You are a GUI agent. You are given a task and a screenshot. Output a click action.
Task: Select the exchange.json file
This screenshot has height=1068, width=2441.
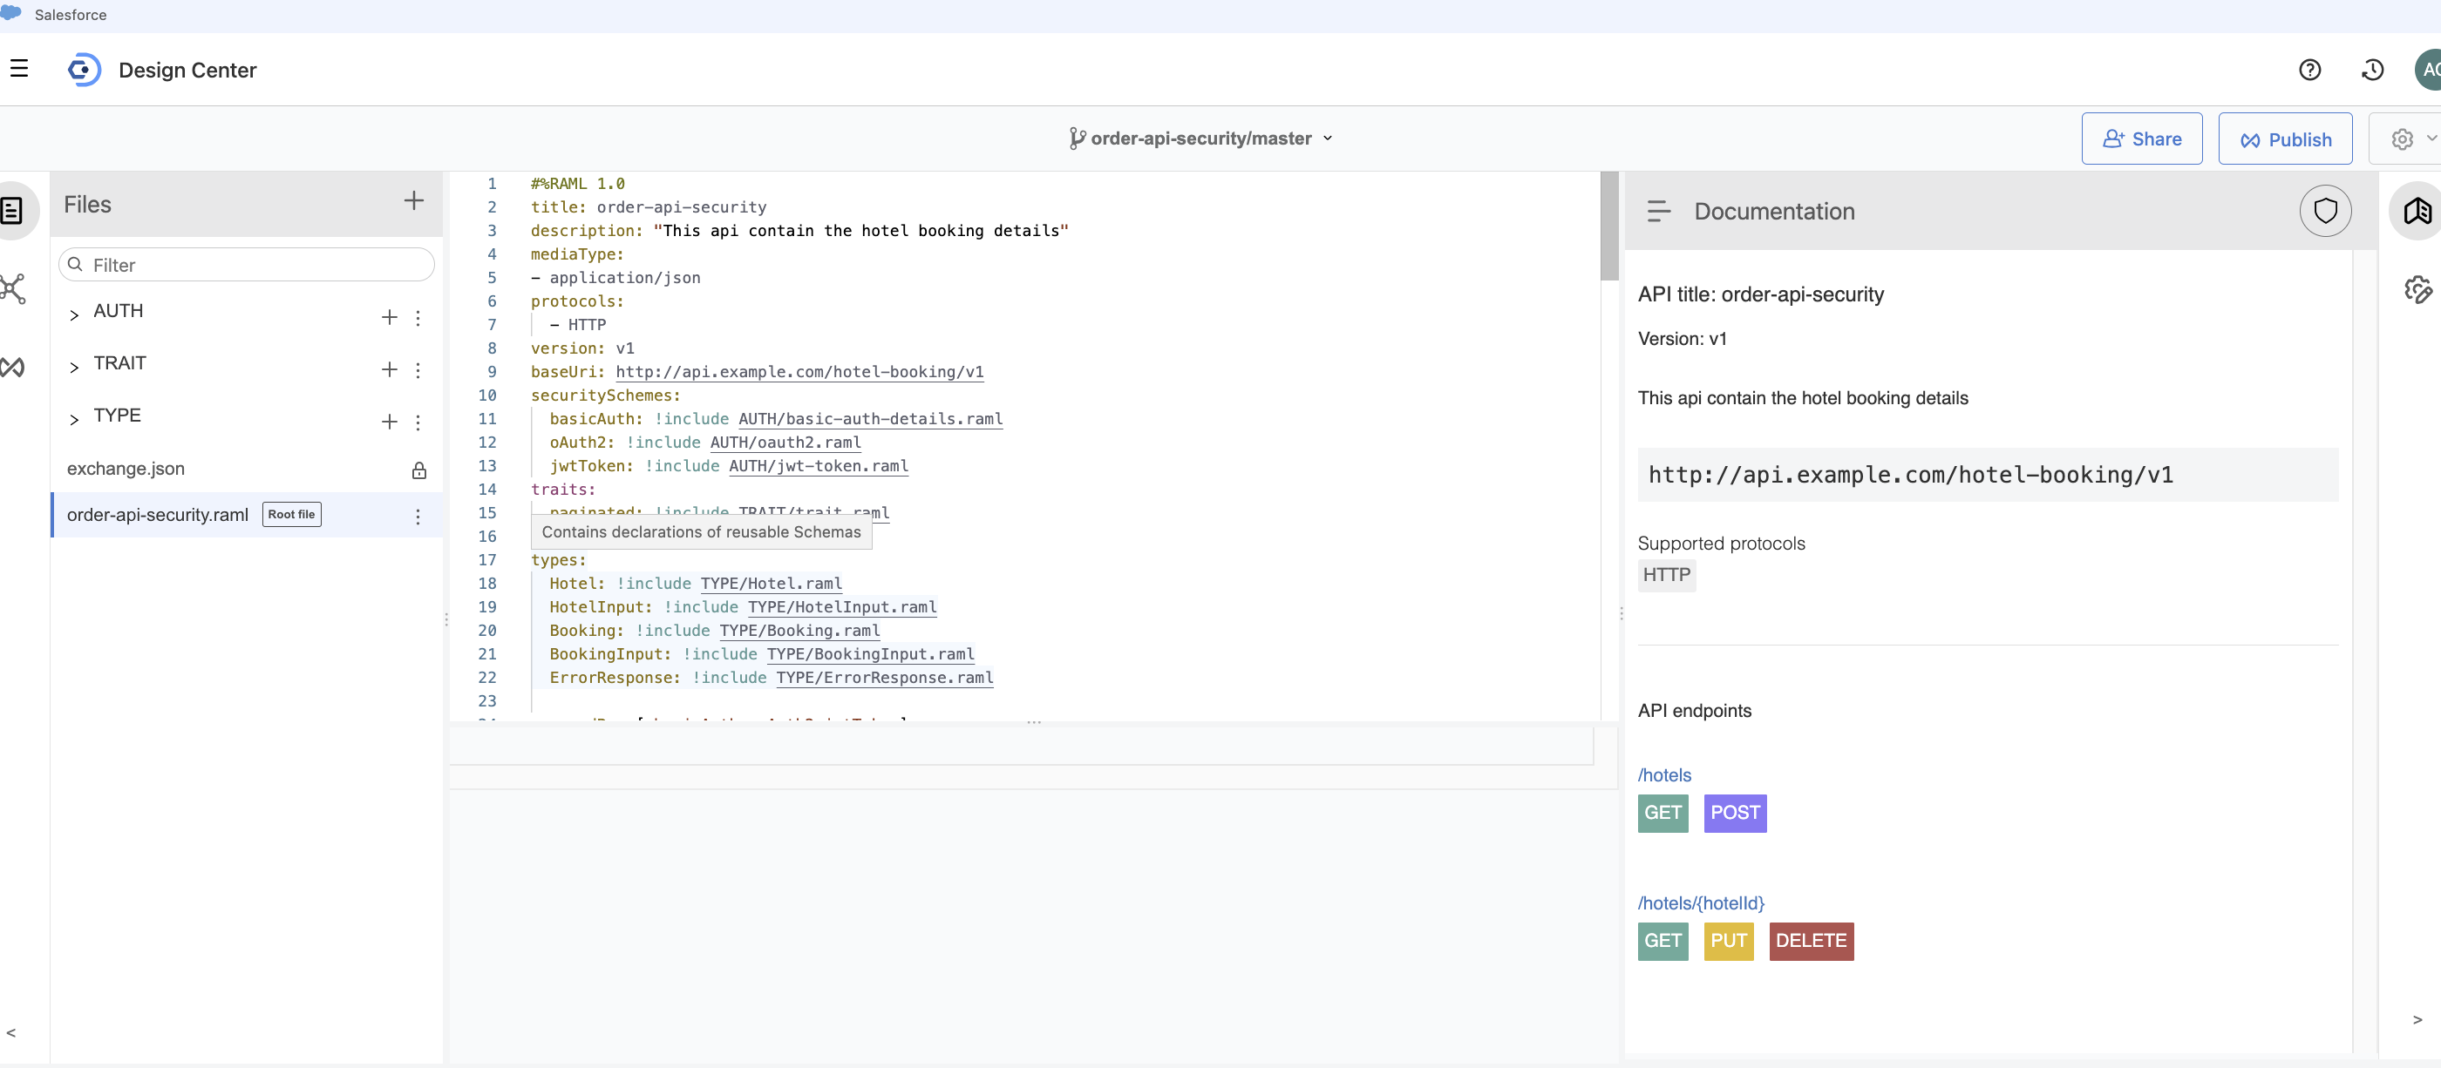click(x=126, y=469)
